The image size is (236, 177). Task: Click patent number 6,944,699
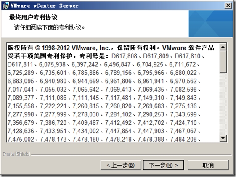86,81
